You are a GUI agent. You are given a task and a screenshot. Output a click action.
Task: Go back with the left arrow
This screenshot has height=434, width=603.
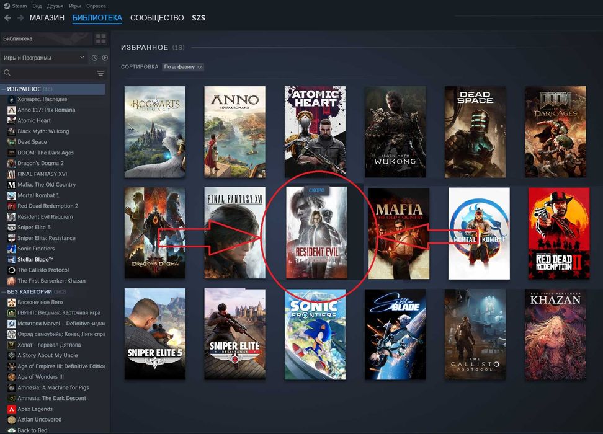click(7, 18)
